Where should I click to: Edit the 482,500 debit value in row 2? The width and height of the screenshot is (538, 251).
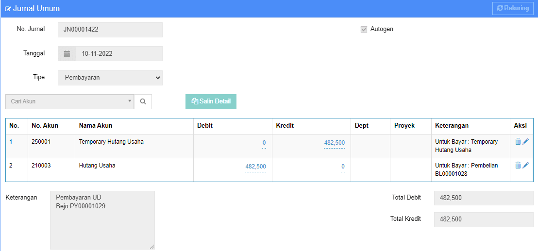coord(255,167)
